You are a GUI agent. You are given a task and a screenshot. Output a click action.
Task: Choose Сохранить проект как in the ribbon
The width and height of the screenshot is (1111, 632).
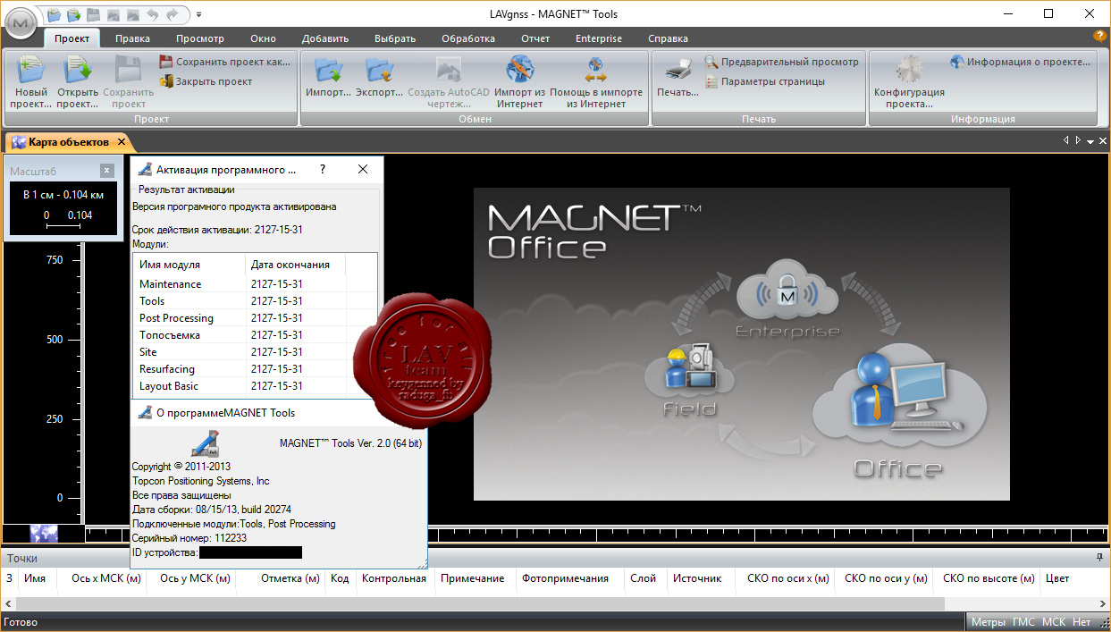[x=225, y=62]
